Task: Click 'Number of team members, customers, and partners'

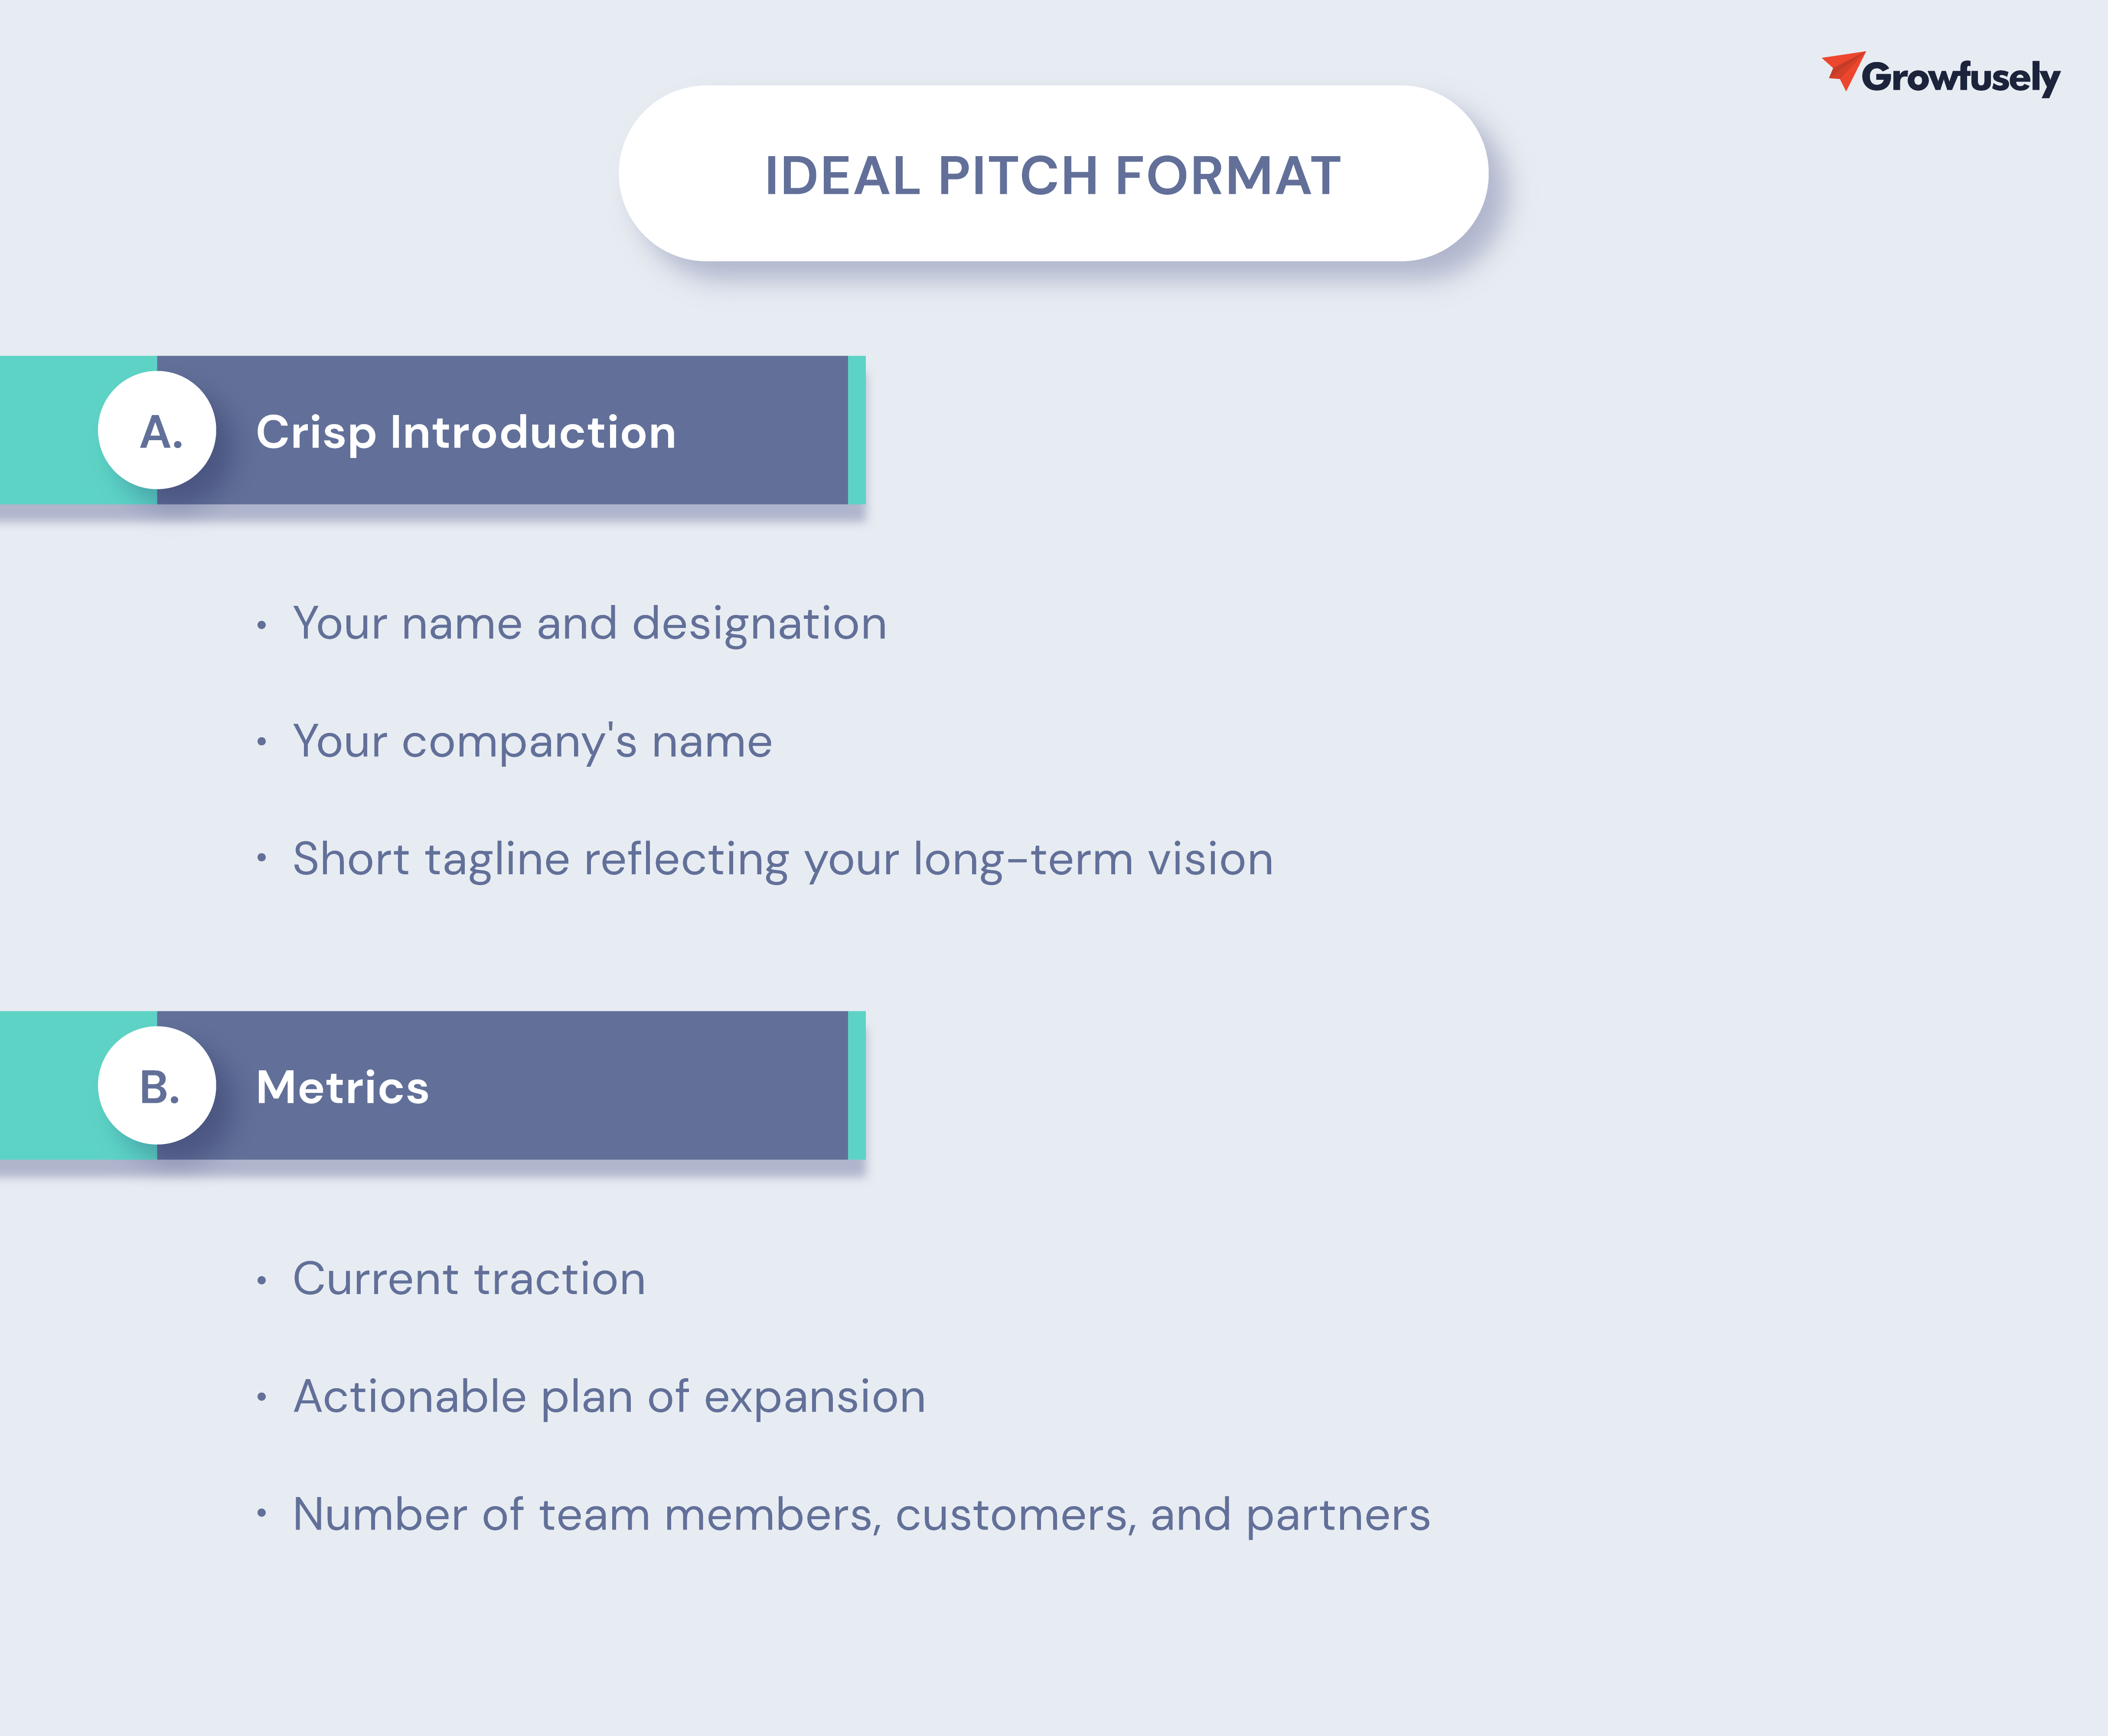Action: (861, 1515)
